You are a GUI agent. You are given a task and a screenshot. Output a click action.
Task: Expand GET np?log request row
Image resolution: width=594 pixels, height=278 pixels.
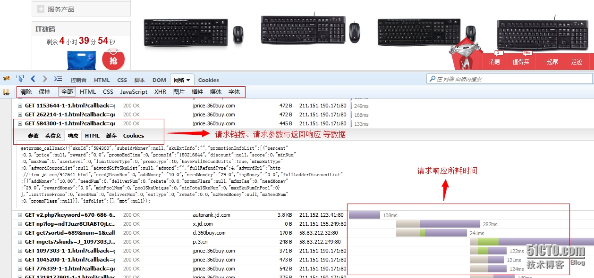pyautogui.click(x=20, y=224)
